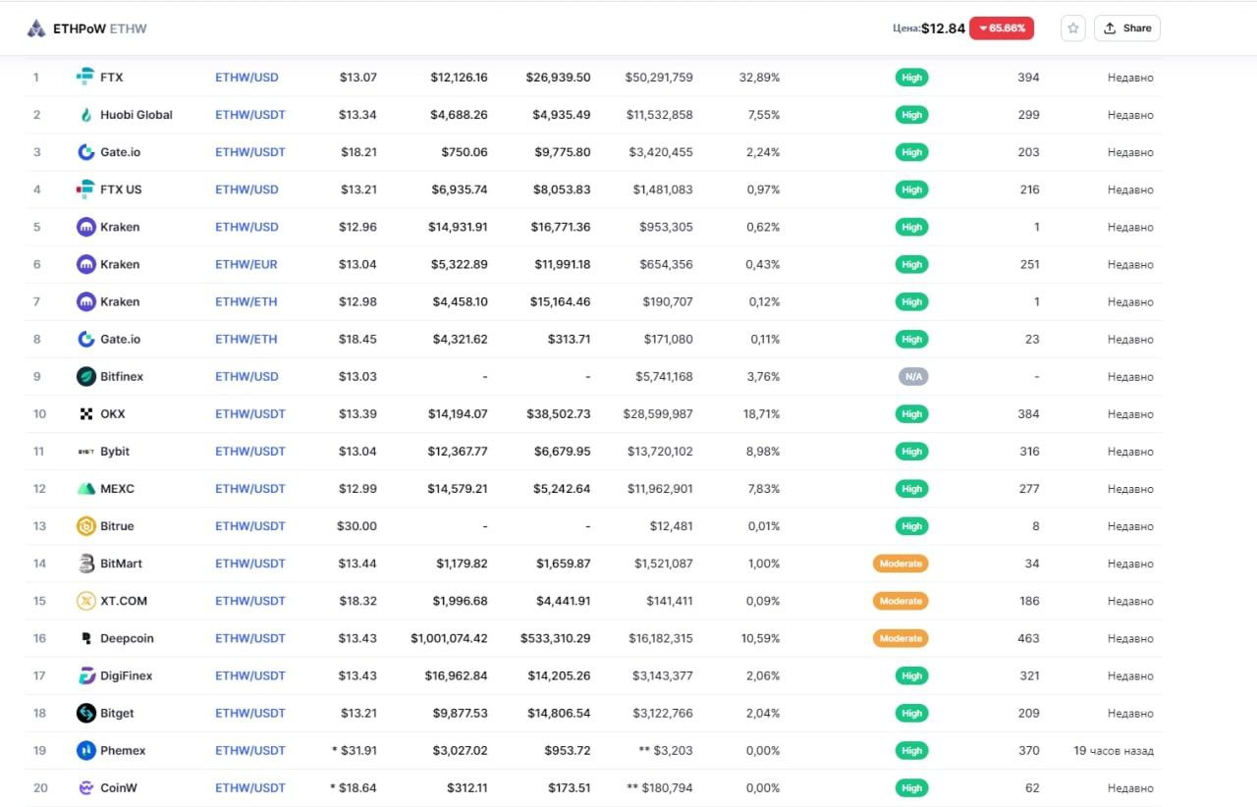1257x807 pixels.
Task: Click the Kraken logo for ETHW/USD row
Action: (x=85, y=227)
